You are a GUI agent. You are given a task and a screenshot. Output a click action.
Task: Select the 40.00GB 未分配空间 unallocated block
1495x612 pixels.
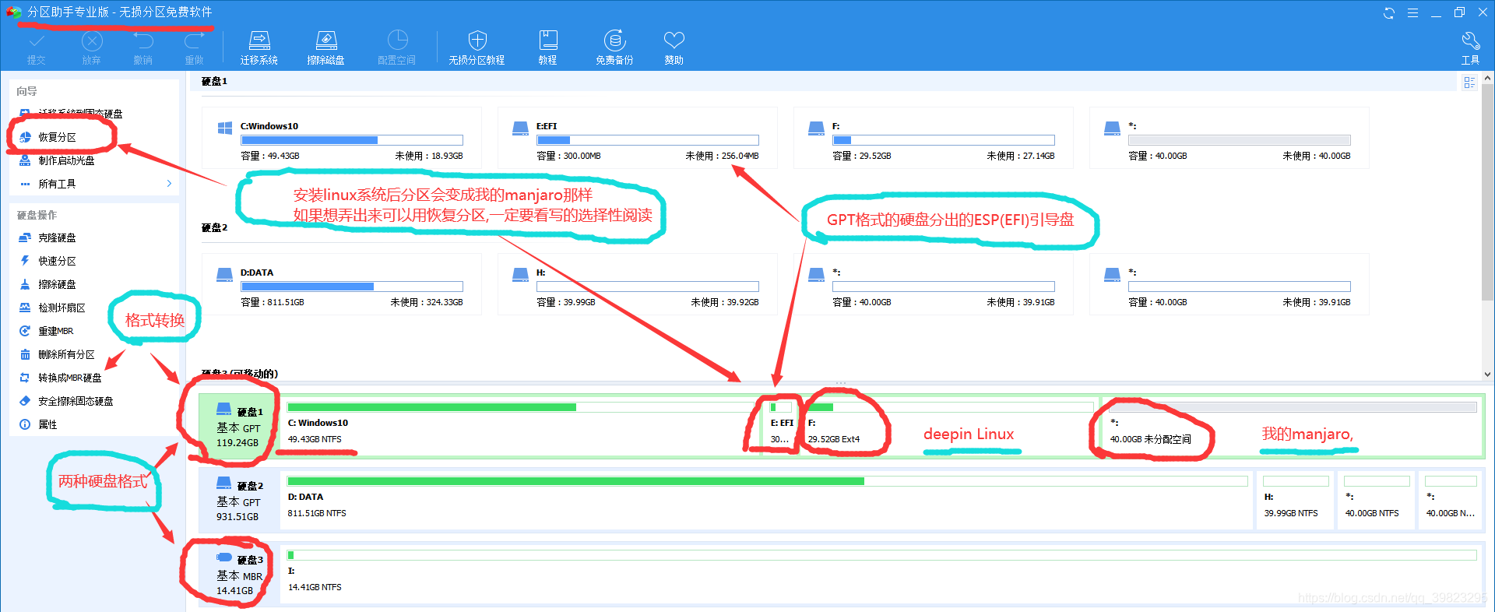coord(1292,426)
